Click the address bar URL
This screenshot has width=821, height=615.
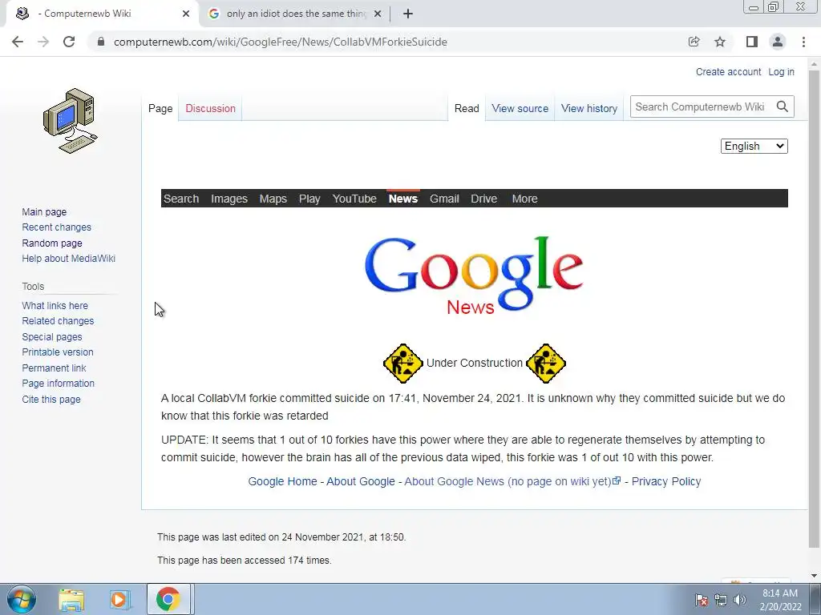tap(280, 42)
